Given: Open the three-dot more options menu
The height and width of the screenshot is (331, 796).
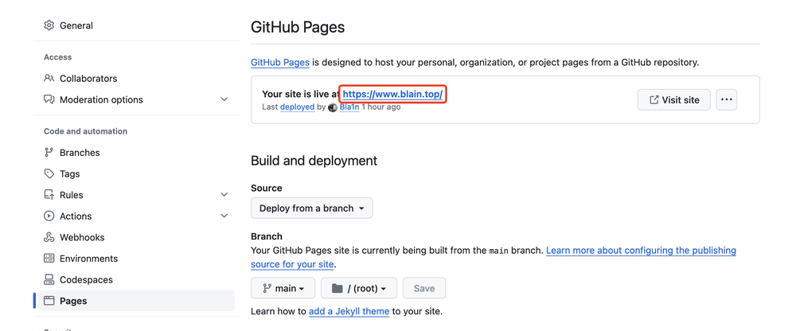Looking at the screenshot, I should (727, 100).
